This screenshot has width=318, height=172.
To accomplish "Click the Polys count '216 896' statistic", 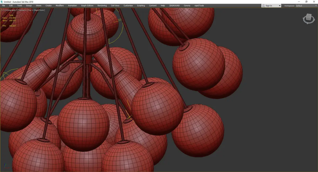I will point(12,18).
